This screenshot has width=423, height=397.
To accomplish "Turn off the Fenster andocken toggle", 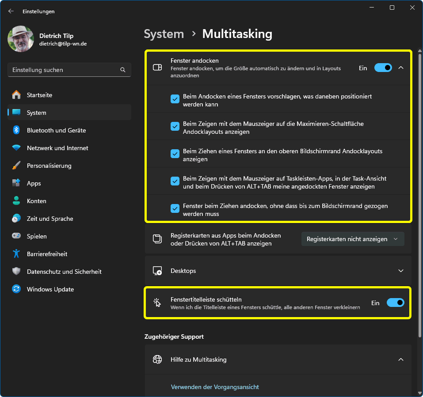I will point(383,68).
